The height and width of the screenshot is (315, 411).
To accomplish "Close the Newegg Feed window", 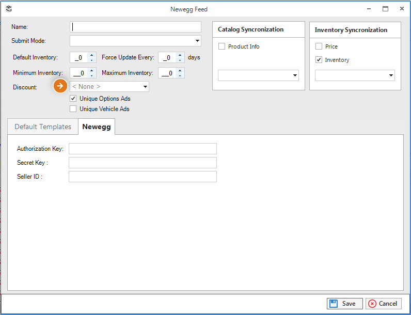I will (x=402, y=9).
